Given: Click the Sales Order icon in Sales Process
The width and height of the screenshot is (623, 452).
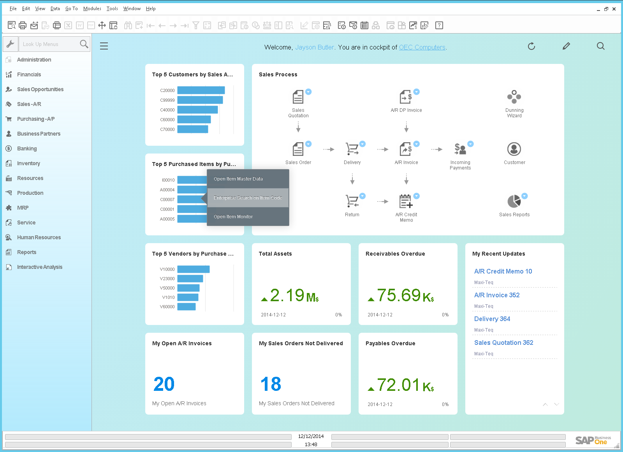Looking at the screenshot, I should pyautogui.click(x=298, y=149).
